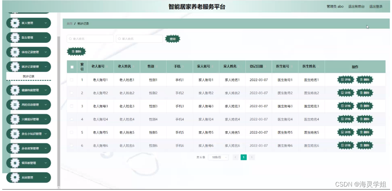
Task: Sort table by 手机 column arrows
Action: [x=183, y=67]
